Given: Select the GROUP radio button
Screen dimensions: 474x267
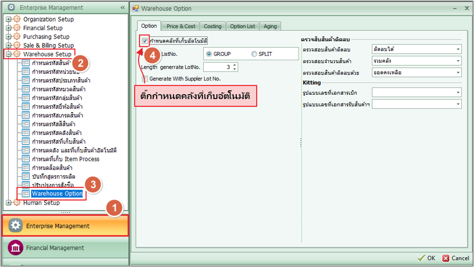Looking at the screenshot, I should [x=209, y=54].
